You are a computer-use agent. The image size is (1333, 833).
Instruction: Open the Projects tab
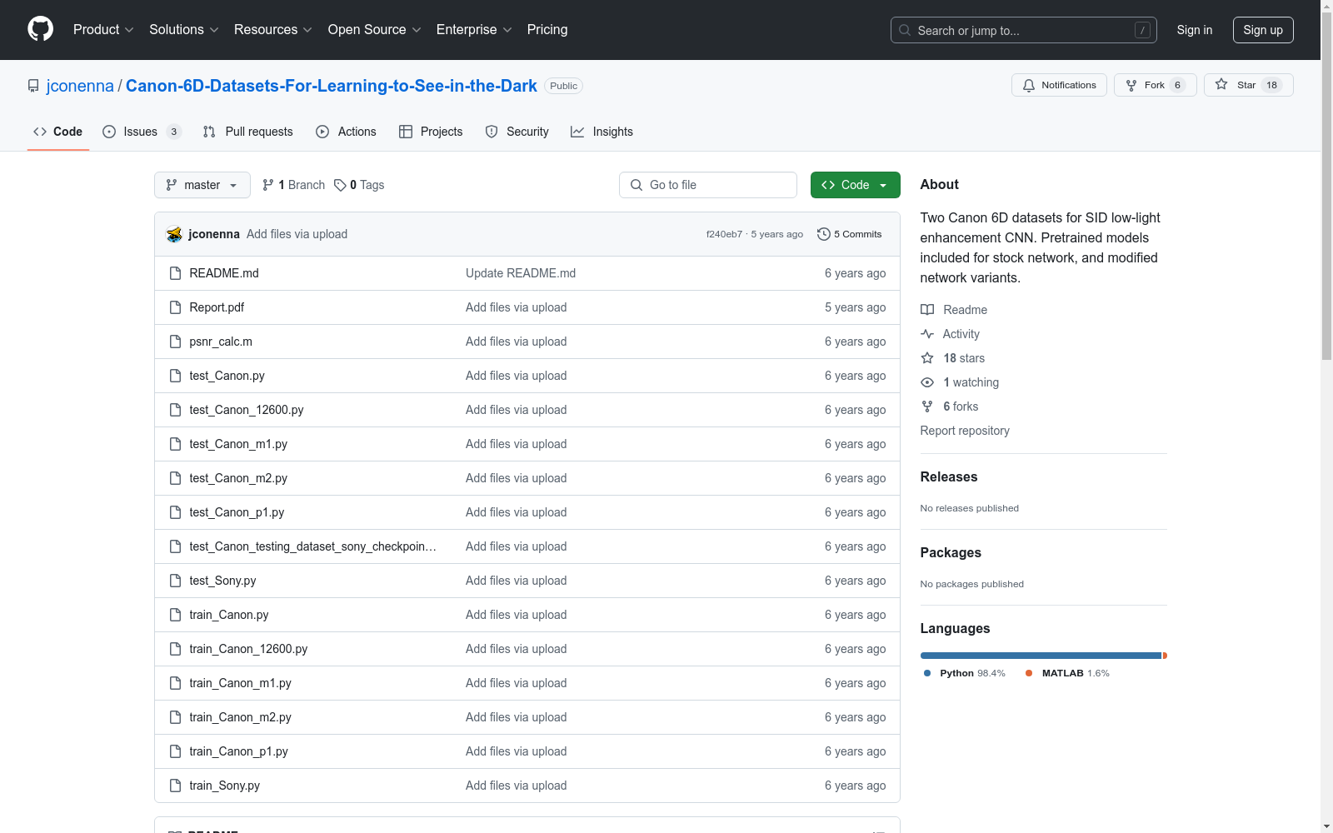click(x=431, y=132)
